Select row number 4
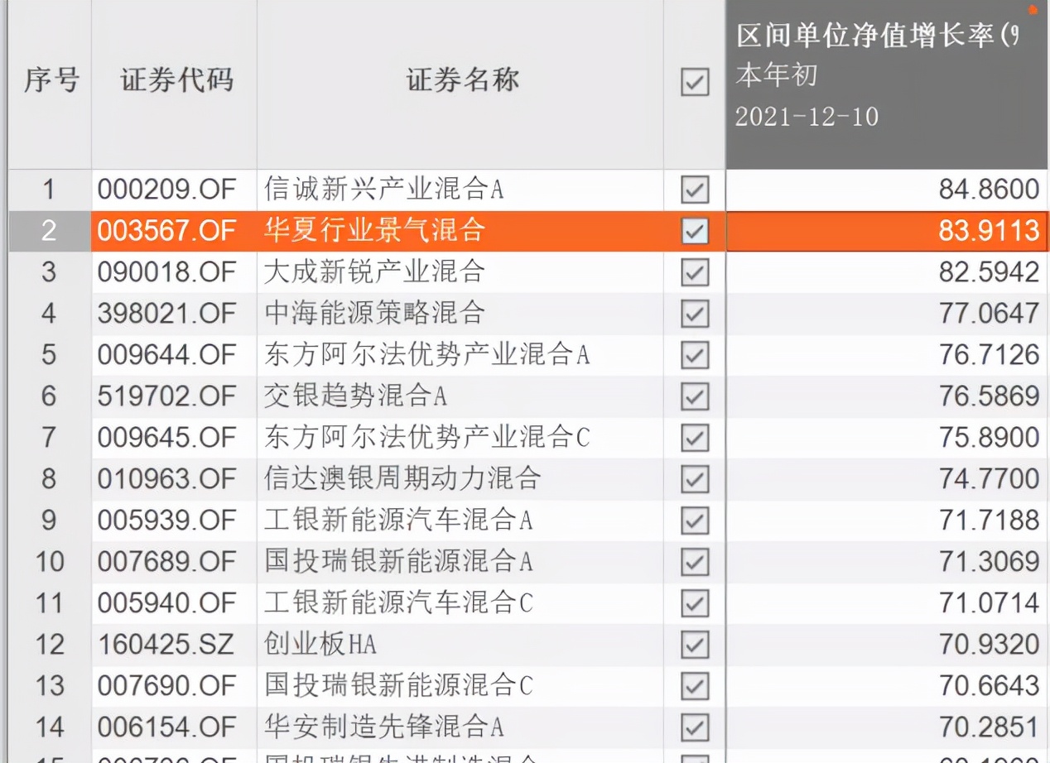 [x=49, y=314]
